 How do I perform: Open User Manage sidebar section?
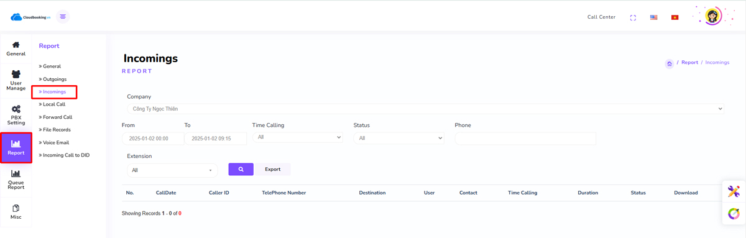click(x=16, y=81)
